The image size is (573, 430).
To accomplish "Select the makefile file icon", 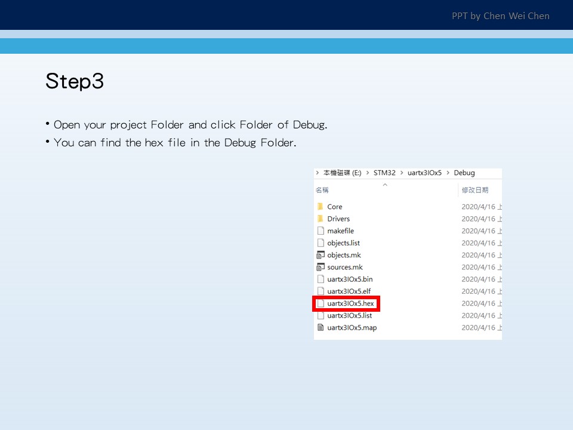I will click(x=321, y=231).
